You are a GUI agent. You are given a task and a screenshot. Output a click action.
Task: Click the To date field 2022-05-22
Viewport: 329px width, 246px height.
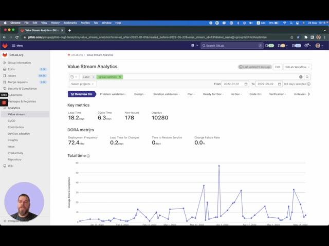click(x=269, y=84)
